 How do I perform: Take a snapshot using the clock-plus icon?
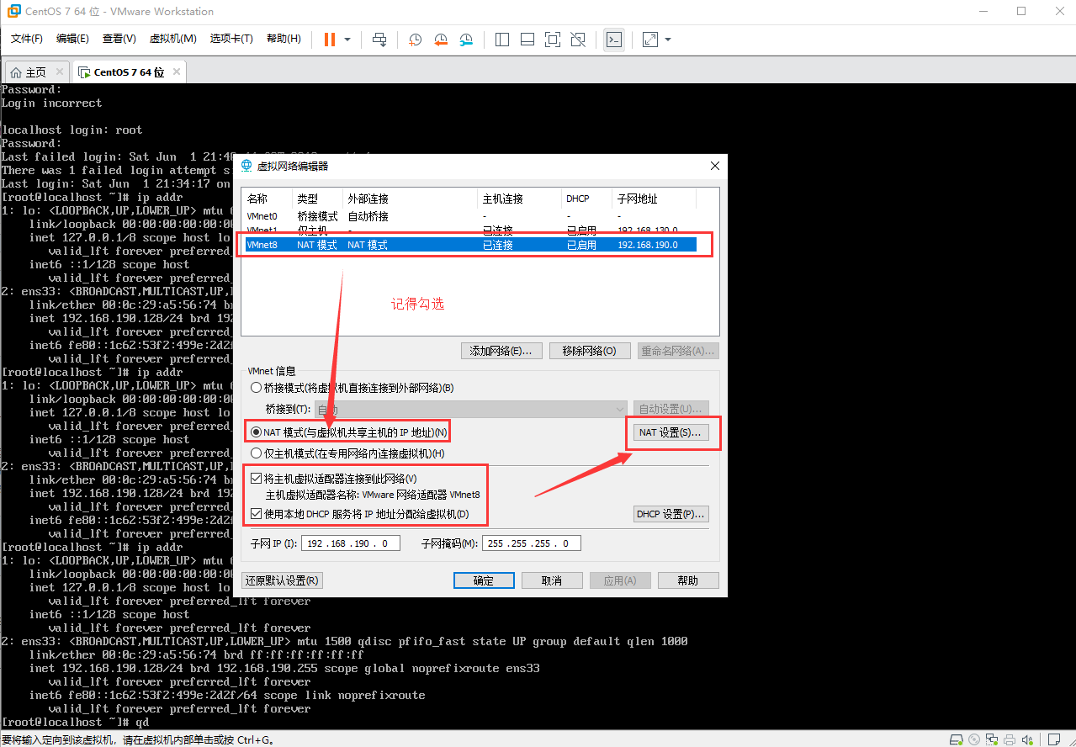(415, 40)
